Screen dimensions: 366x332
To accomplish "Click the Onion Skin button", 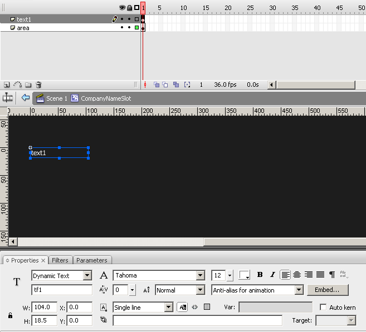I will [x=157, y=85].
